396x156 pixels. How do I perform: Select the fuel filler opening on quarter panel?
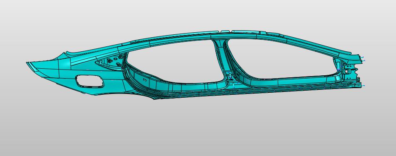click(x=90, y=81)
